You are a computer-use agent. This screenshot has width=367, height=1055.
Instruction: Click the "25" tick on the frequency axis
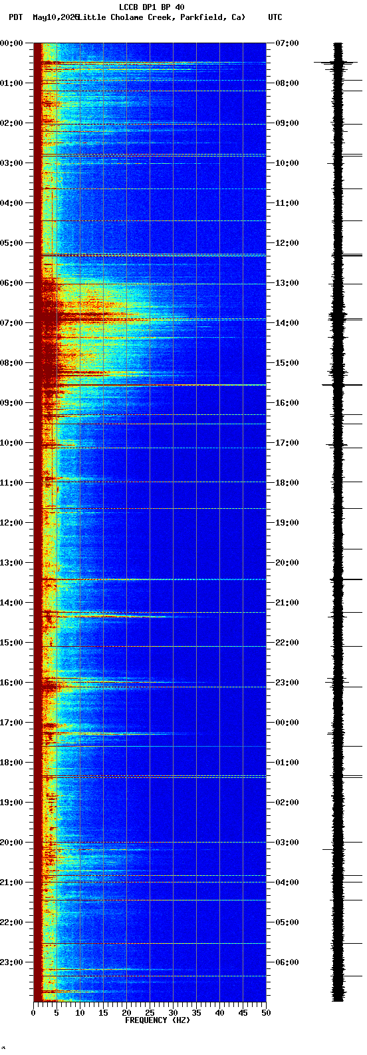coord(150,1013)
